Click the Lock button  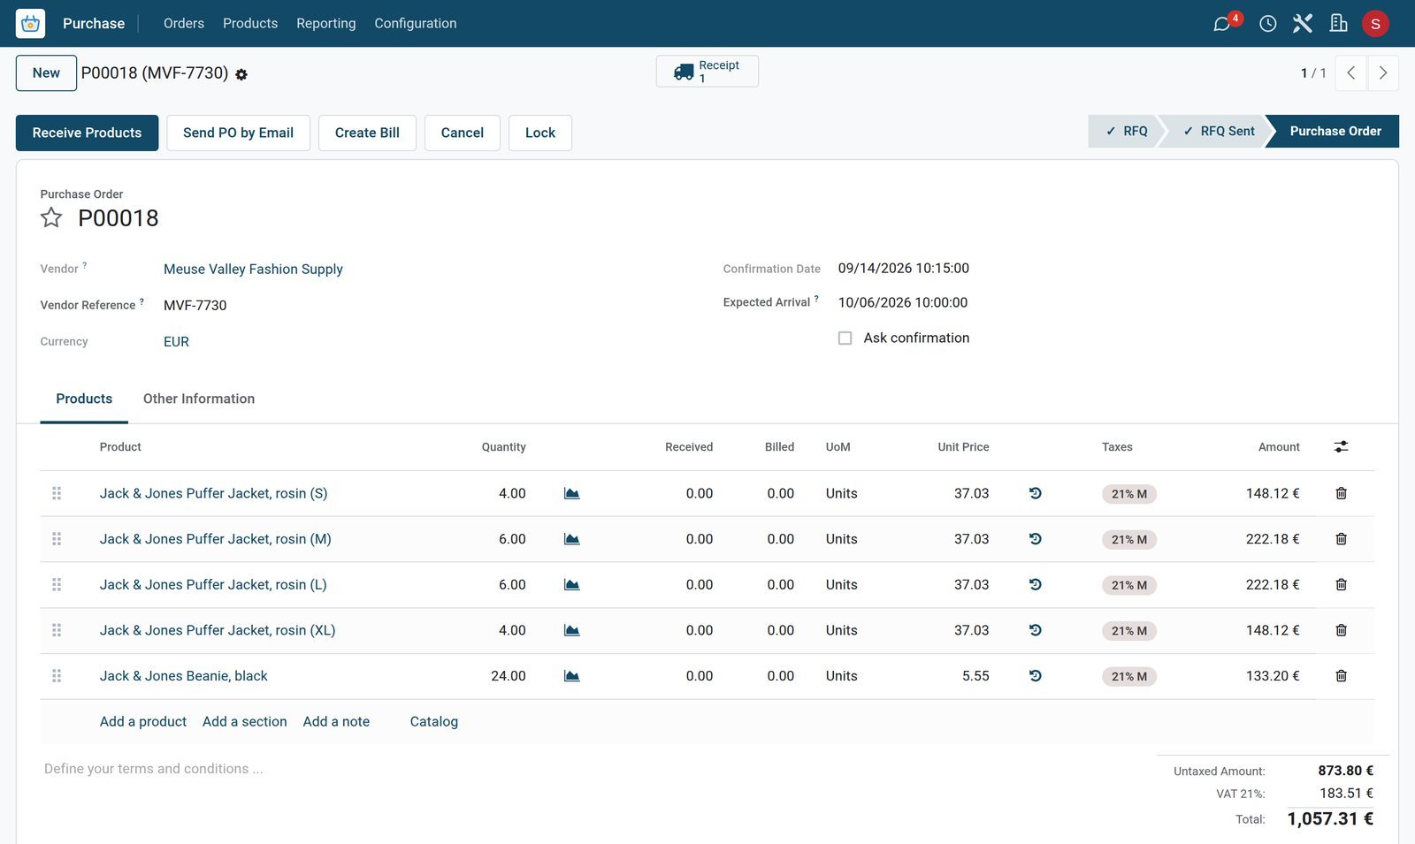(540, 133)
